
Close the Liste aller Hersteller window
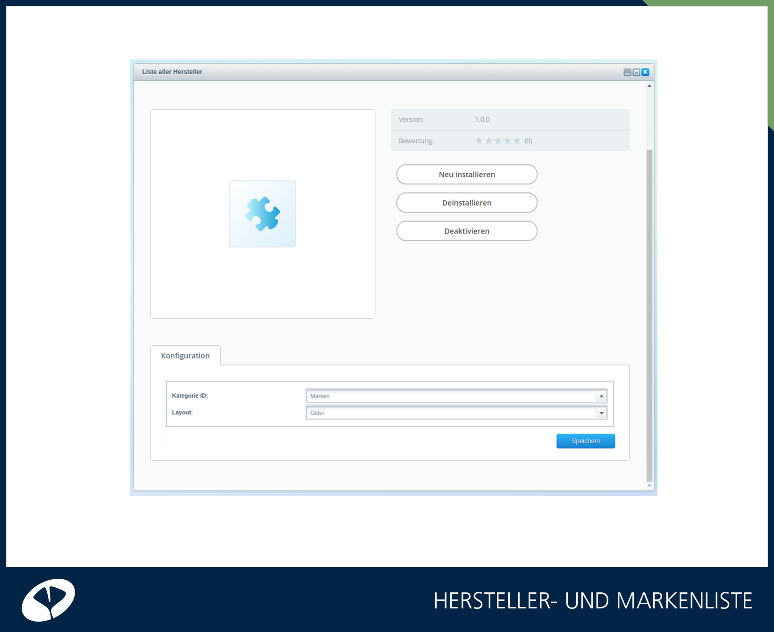click(645, 72)
